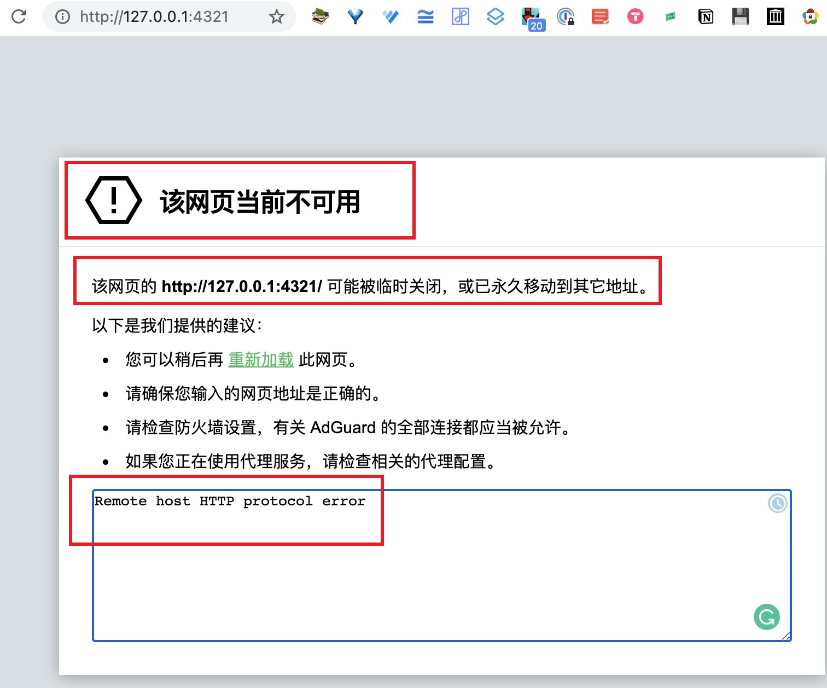Viewport: 827px width, 688px height.
Task: Click the clock with padlock extension icon
Action: point(566,17)
